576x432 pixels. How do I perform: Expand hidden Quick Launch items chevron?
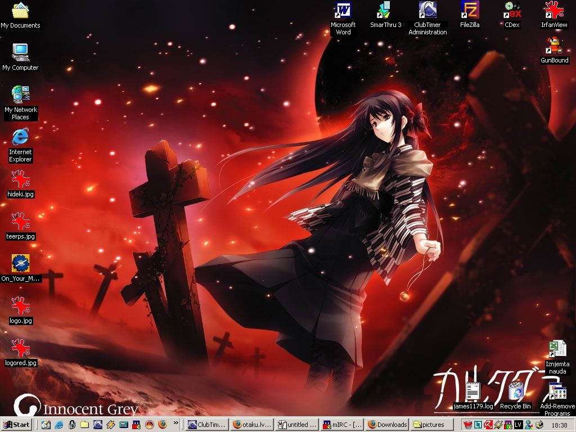point(175,423)
